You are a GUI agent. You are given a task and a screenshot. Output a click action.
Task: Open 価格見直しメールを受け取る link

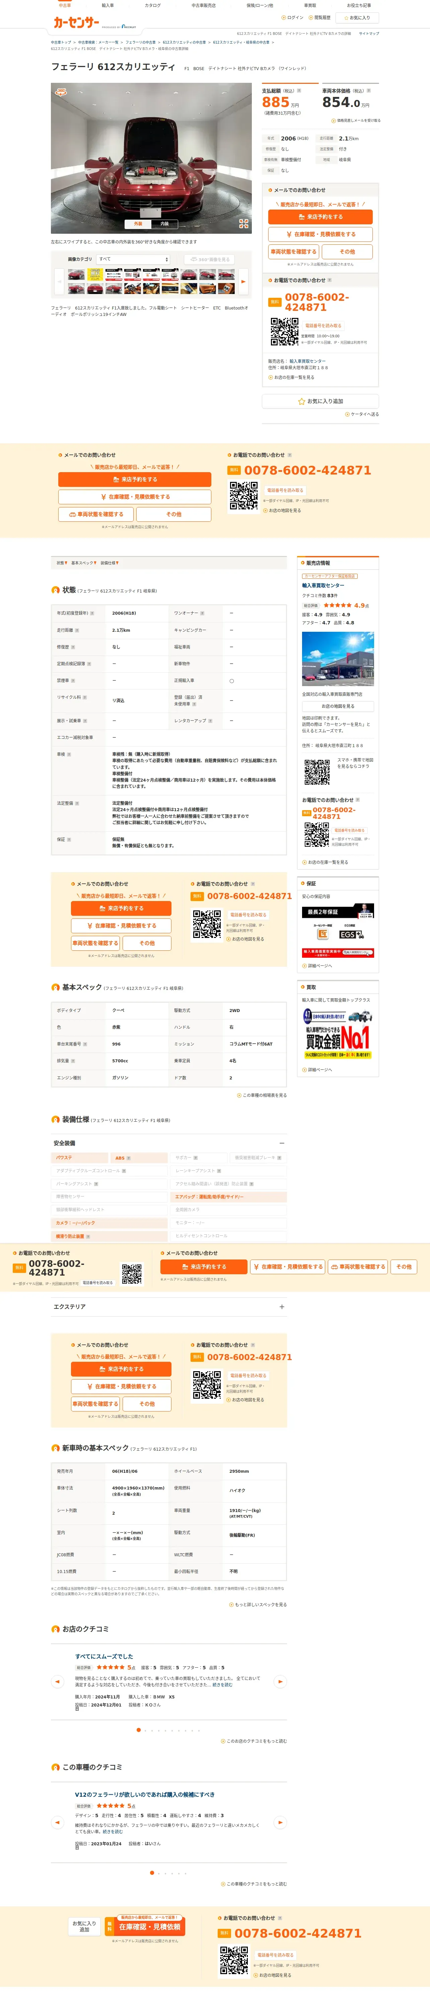pyautogui.click(x=356, y=120)
